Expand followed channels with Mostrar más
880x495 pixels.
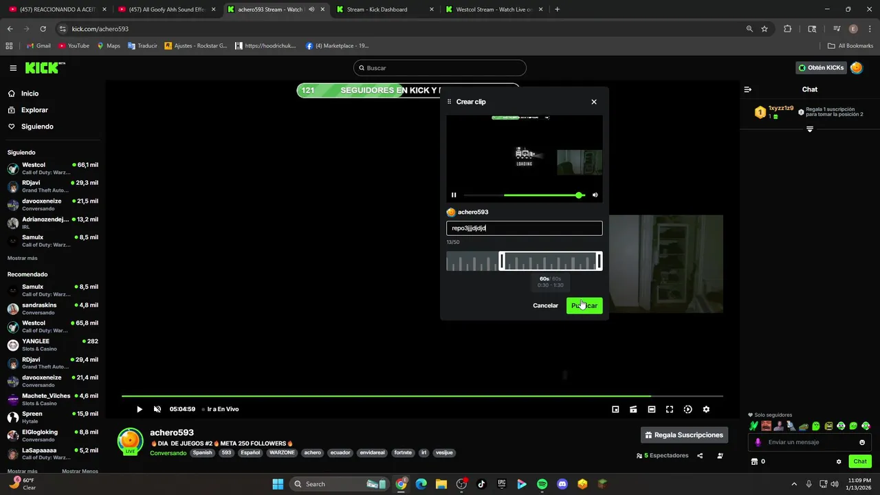pyautogui.click(x=23, y=258)
